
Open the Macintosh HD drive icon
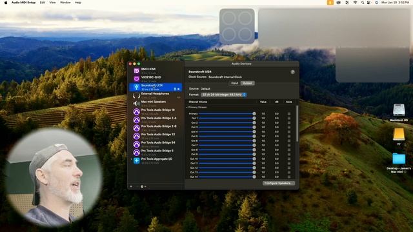click(399, 110)
